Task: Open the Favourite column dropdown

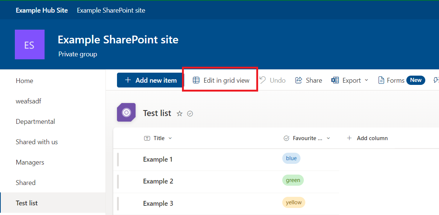Action: coord(328,138)
